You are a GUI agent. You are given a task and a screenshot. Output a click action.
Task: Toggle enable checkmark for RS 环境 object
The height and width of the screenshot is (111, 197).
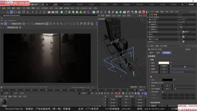pos(181,15)
